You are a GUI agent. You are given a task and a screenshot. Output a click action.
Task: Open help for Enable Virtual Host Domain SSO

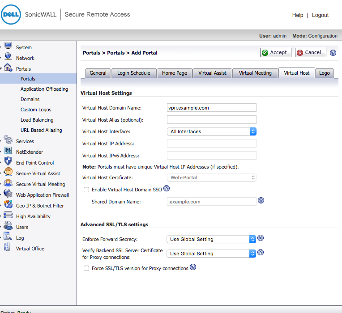click(167, 188)
